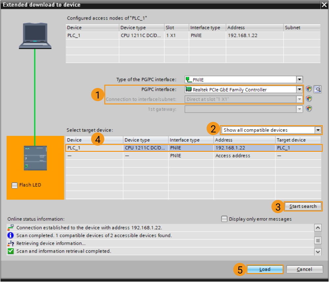Open the Type of PG/PC interface dropdown

(299, 79)
